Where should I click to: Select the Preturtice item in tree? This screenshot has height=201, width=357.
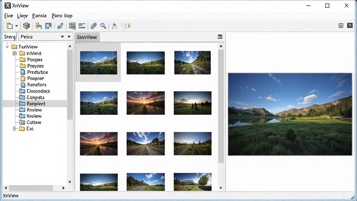coord(37,72)
